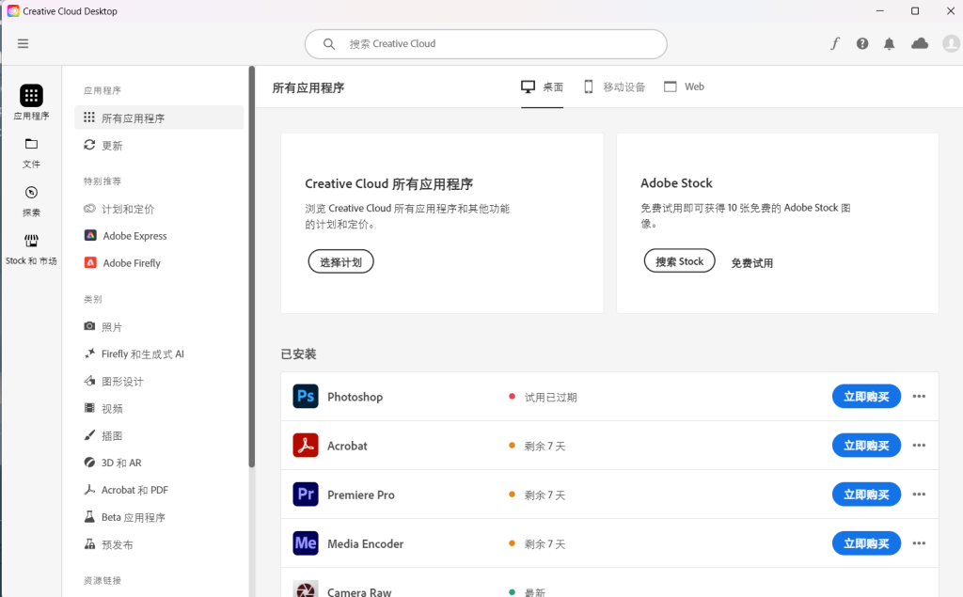The height and width of the screenshot is (597, 963).
Task: Open the 文件 section in left rail
Action: [31, 152]
